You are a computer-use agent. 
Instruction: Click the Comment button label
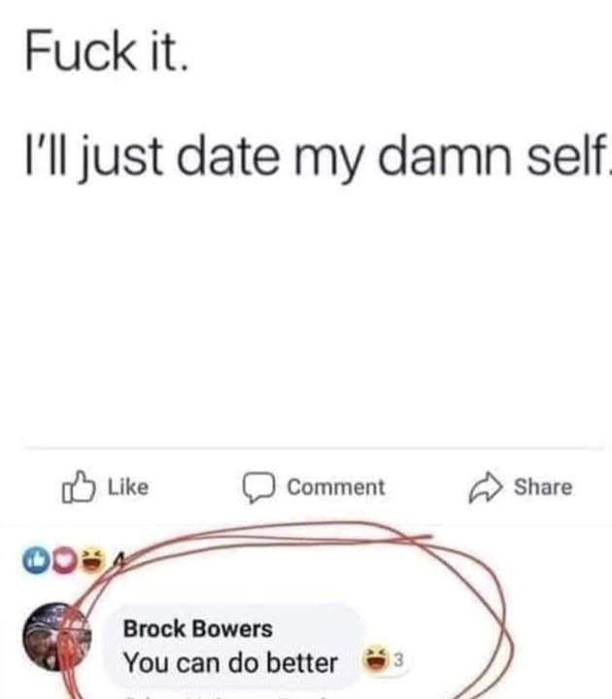336,486
